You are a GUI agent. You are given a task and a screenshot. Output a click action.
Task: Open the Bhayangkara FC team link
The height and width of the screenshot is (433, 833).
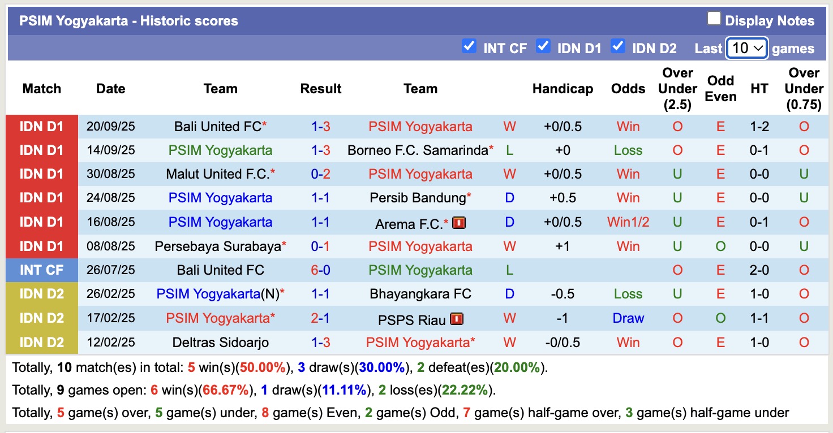[420, 294]
